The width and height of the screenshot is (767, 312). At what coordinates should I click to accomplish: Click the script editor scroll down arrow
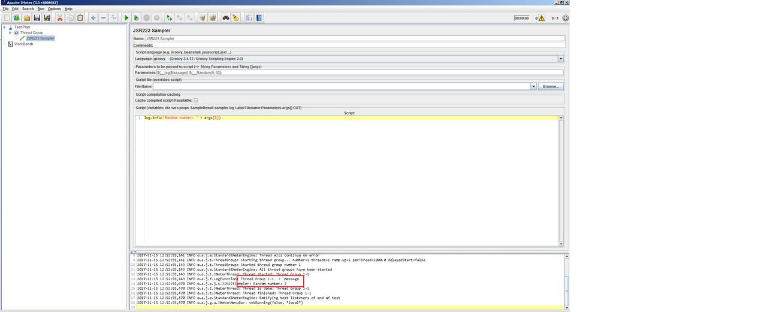[x=561, y=244]
